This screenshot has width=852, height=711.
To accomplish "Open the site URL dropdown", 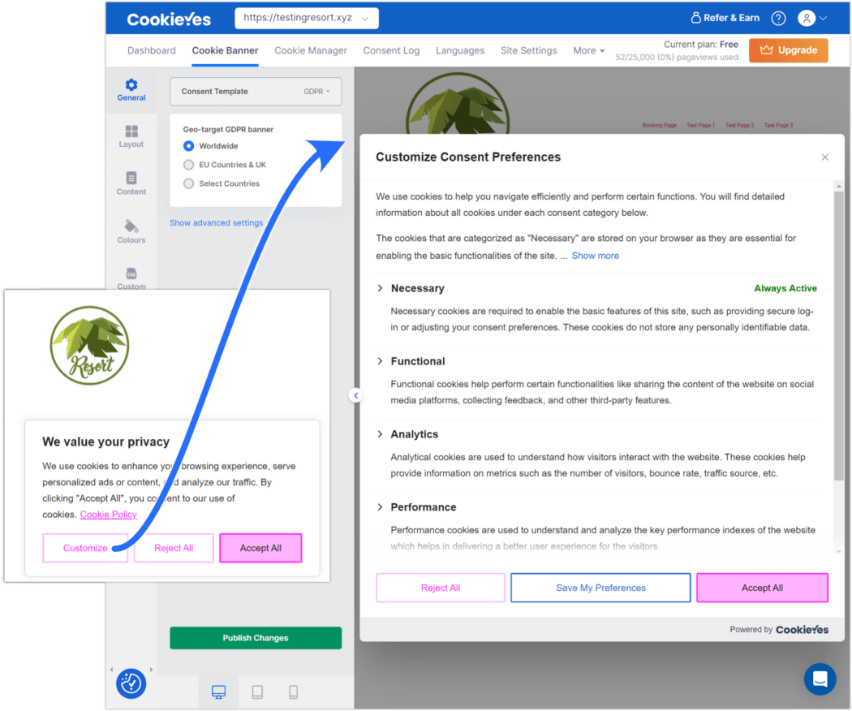I will [307, 18].
